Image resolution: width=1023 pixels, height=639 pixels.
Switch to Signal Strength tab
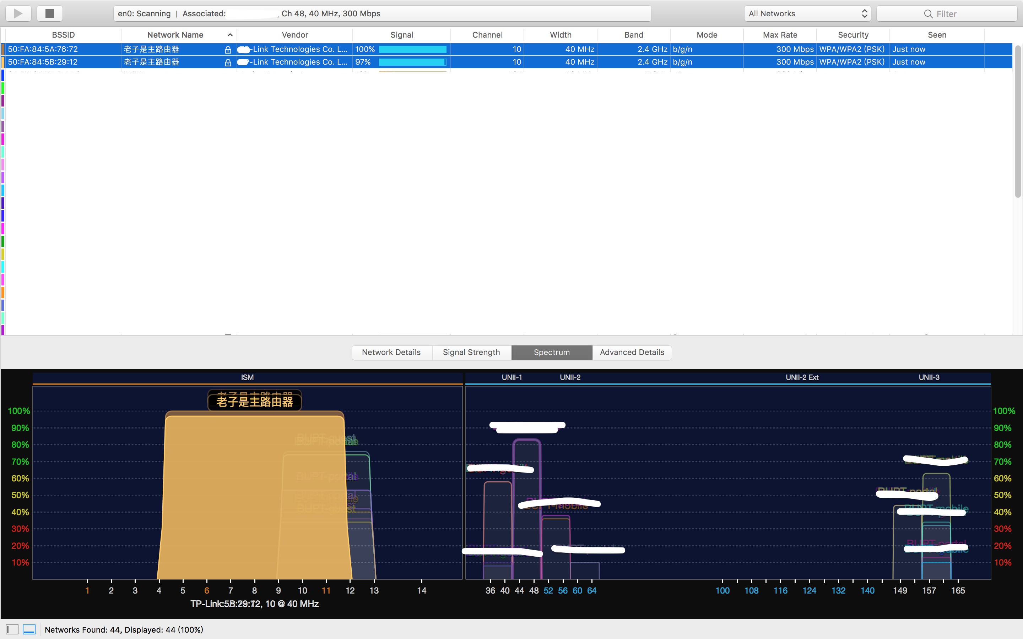[471, 353]
